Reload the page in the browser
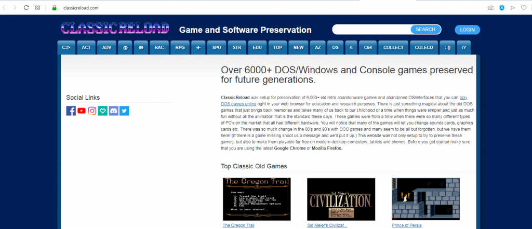This screenshot has height=229, width=532. click(26, 7)
